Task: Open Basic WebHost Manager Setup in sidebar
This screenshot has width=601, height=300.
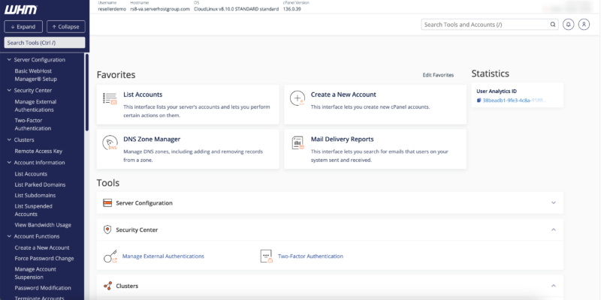Action: point(35,75)
